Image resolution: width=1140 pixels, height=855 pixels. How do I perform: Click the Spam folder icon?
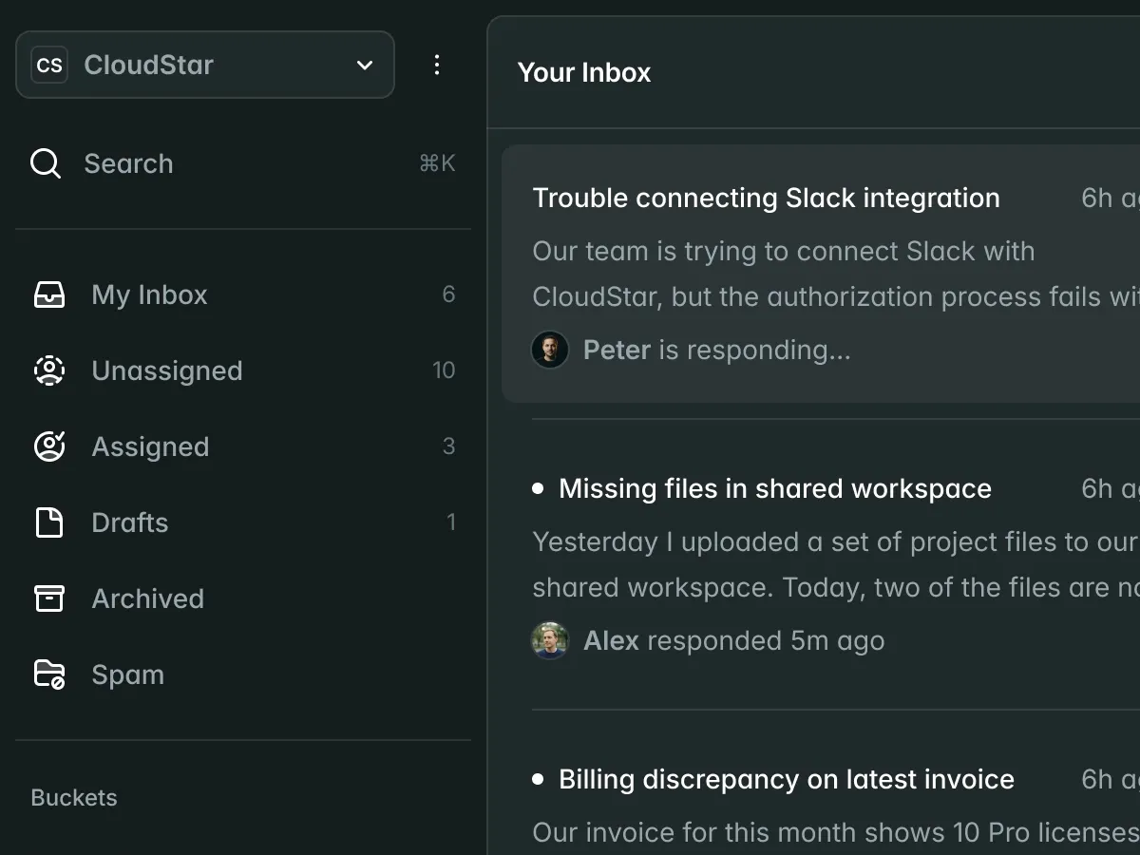[x=49, y=674]
